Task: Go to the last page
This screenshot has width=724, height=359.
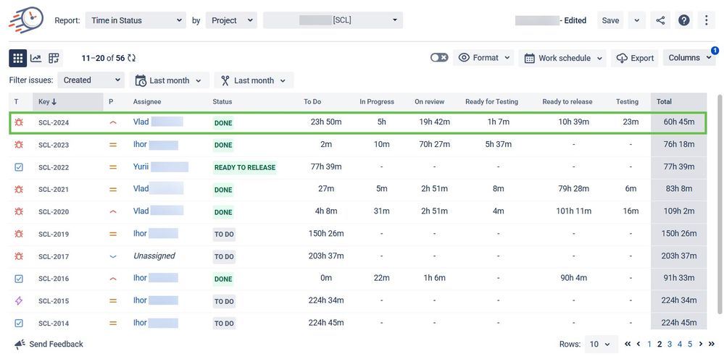Action: tap(712, 344)
